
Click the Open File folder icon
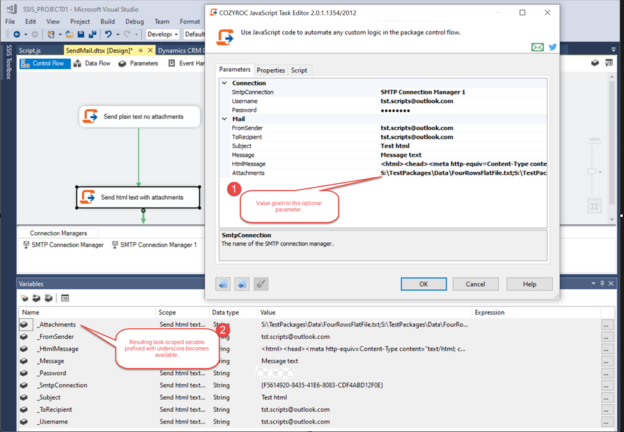[69, 35]
